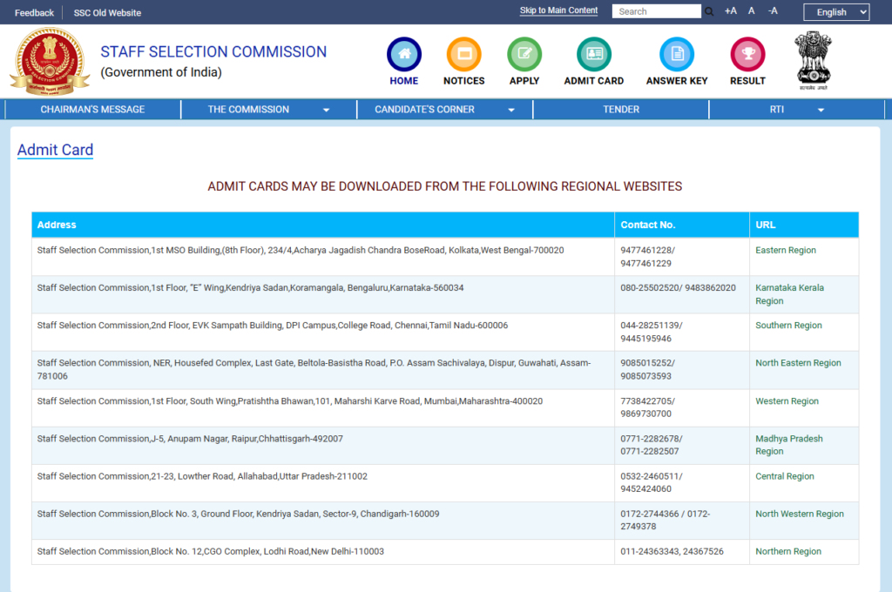
Task: Select the Allahabad, Uttar Pradesh address cell
Action: pos(323,483)
